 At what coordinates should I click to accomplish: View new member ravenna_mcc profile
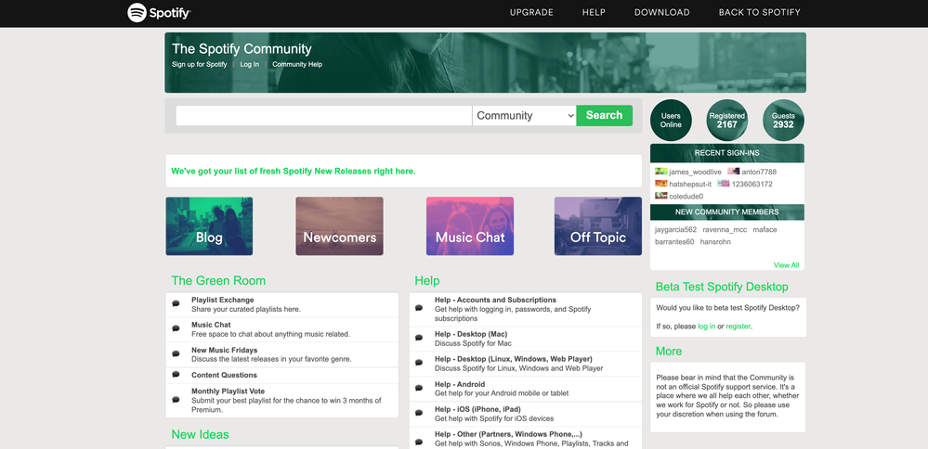click(x=725, y=230)
